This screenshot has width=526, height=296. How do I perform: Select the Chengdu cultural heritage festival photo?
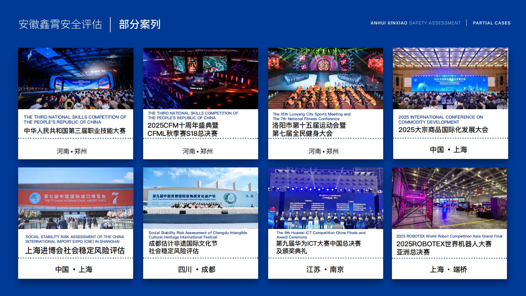click(200, 198)
